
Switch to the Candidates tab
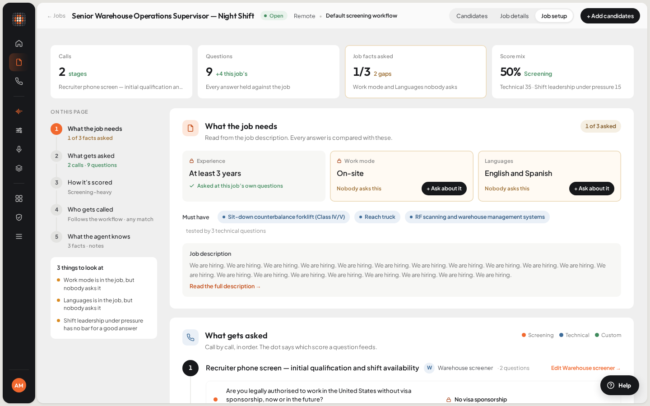tap(472, 16)
